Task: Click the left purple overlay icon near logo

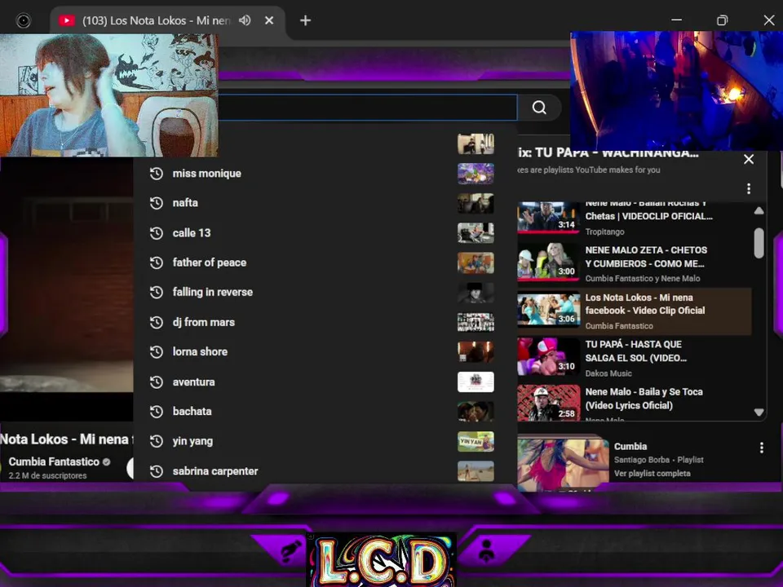Action: coord(291,550)
